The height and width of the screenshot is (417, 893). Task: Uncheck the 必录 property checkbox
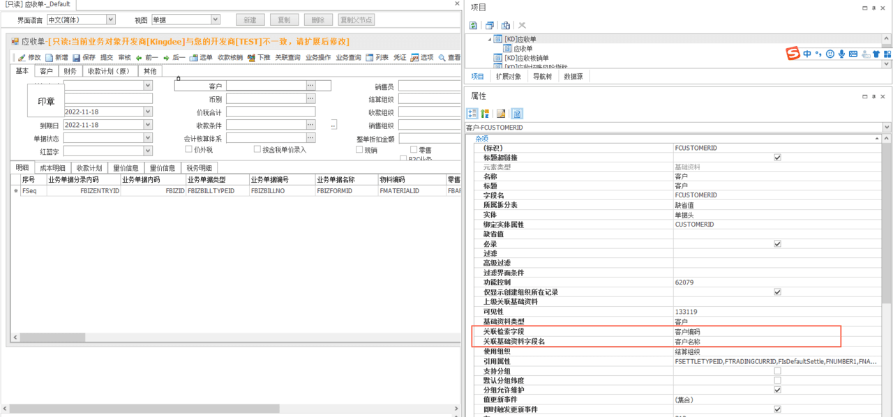click(x=777, y=244)
